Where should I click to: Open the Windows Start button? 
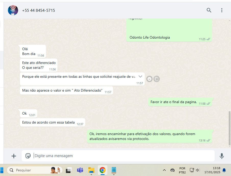pyautogui.click(x=2, y=170)
